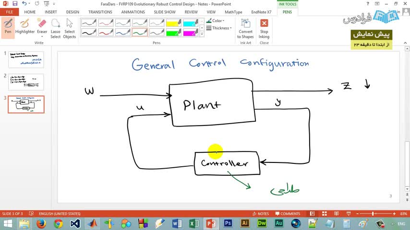Switch to Normal view in status bar
410x230 pixels.
tap(312, 214)
